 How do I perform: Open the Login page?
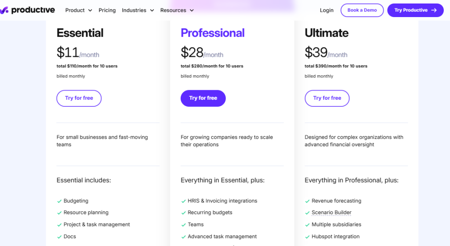click(x=327, y=10)
